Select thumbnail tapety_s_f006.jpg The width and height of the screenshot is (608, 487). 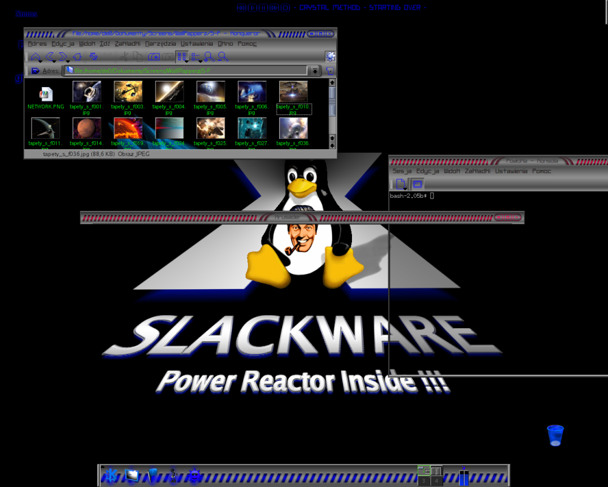click(x=252, y=92)
